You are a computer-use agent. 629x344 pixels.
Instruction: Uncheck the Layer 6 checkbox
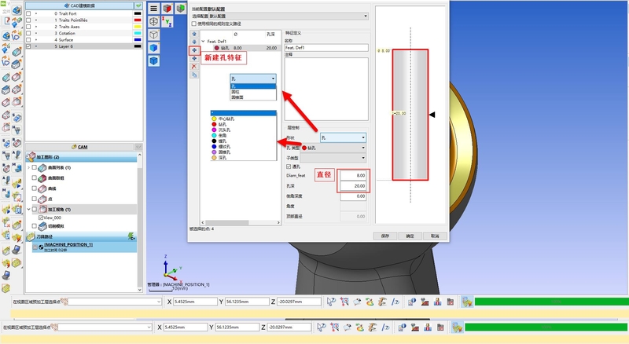click(x=28, y=46)
